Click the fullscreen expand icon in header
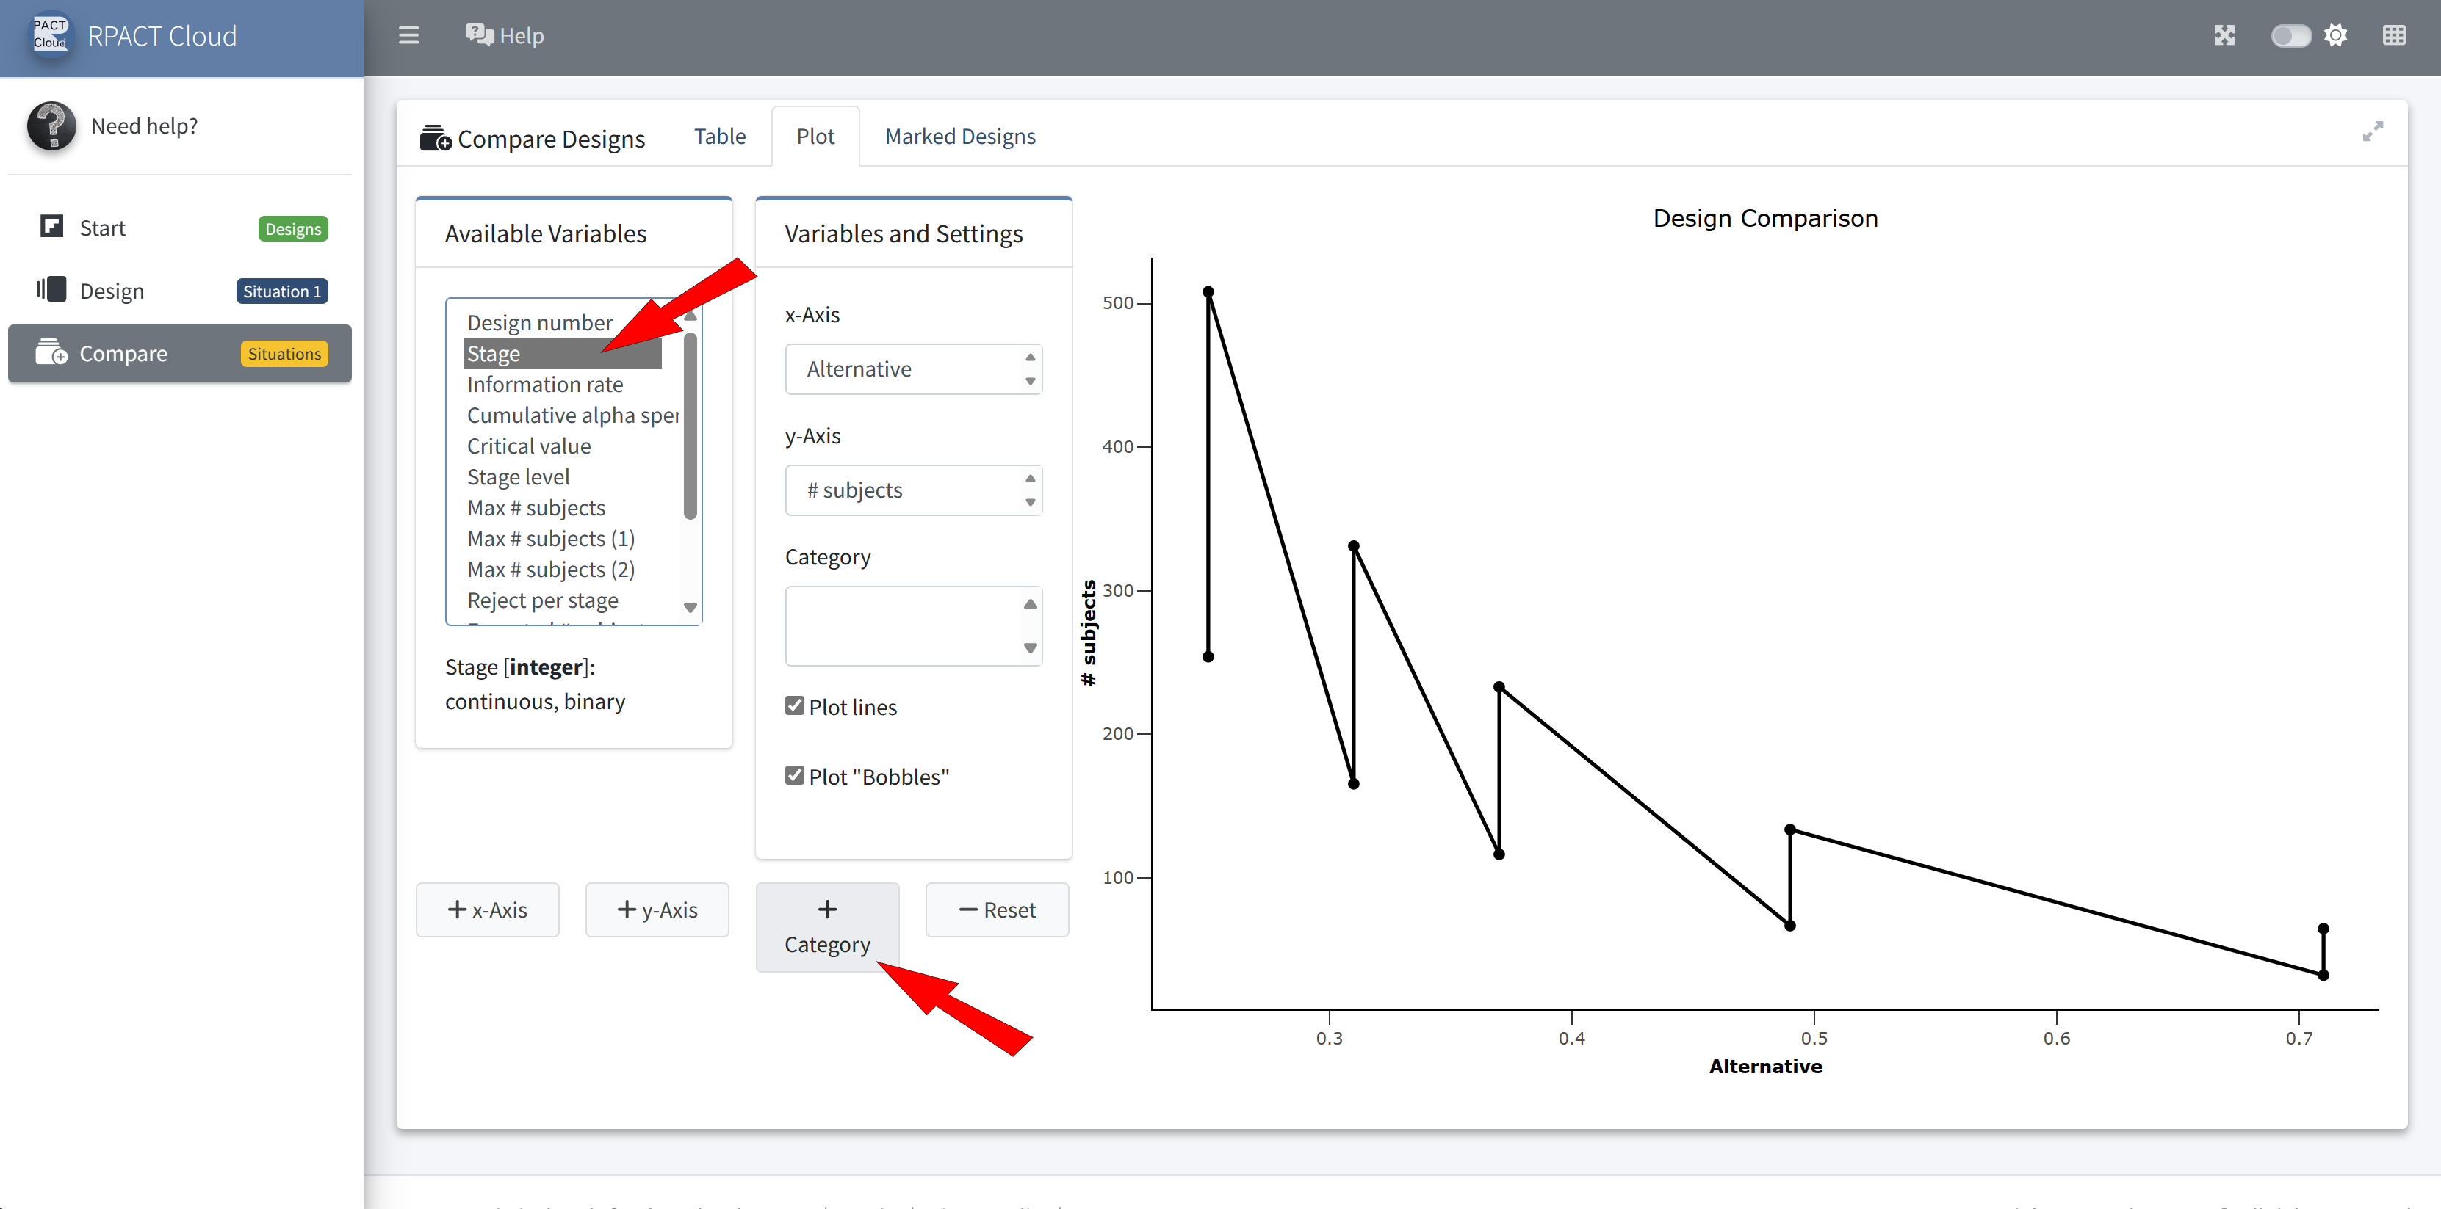The image size is (2441, 1209). click(x=2224, y=36)
